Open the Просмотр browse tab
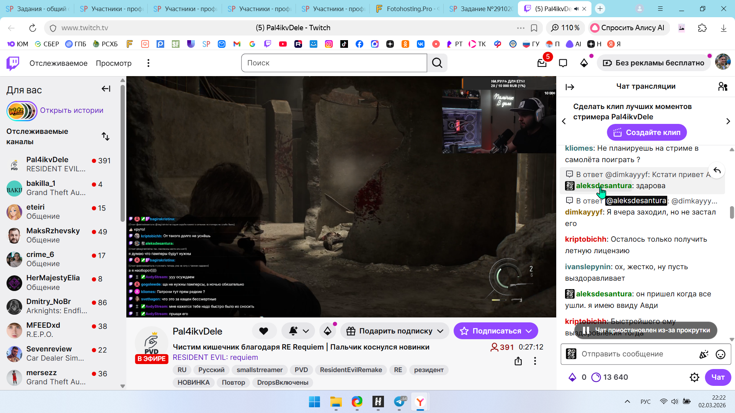The image size is (735, 413). click(114, 63)
